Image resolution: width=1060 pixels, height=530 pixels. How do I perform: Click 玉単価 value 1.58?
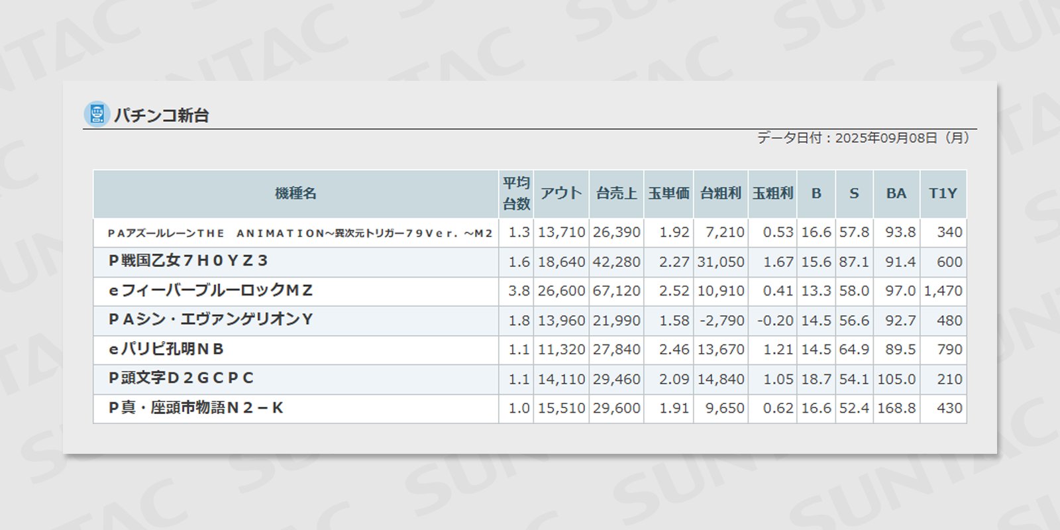[674, 321]
